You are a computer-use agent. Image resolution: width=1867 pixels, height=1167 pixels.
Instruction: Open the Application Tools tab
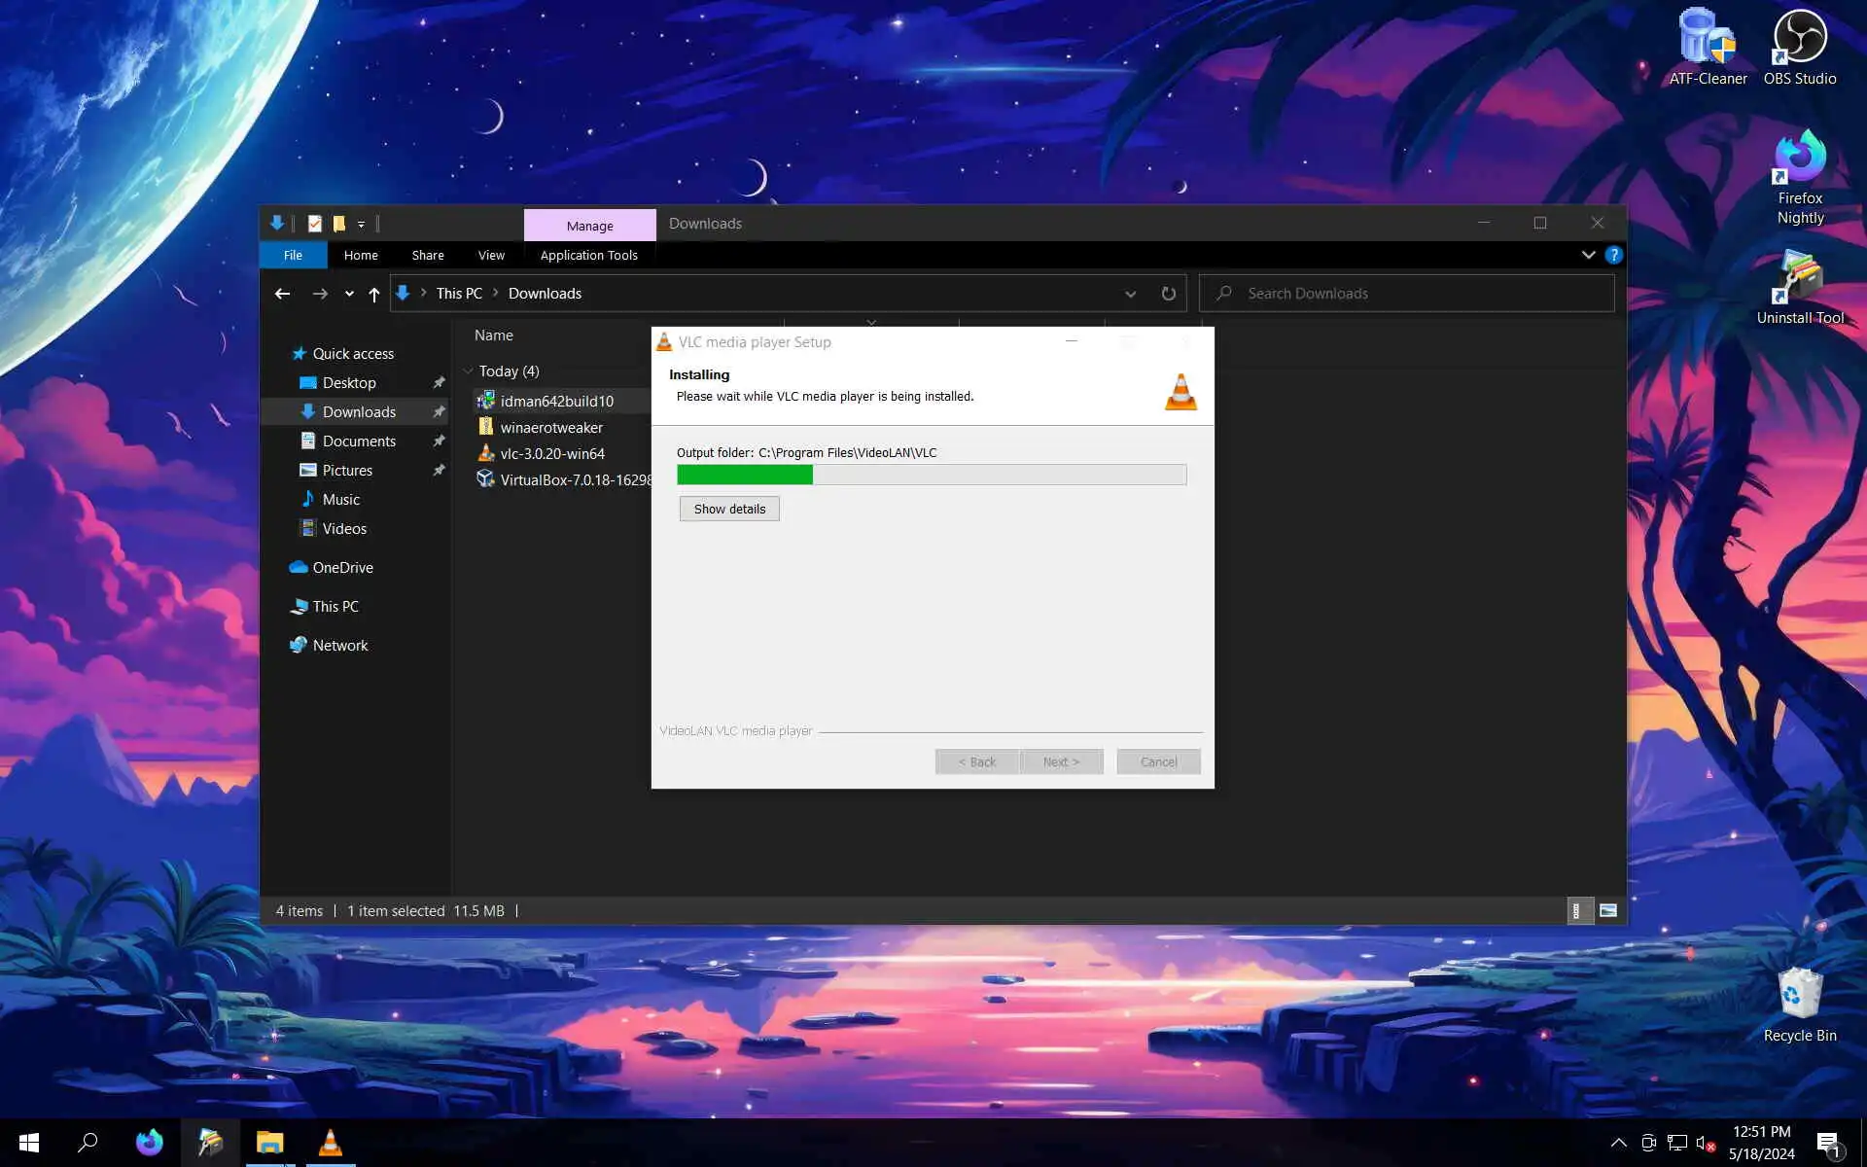[588, 256]
